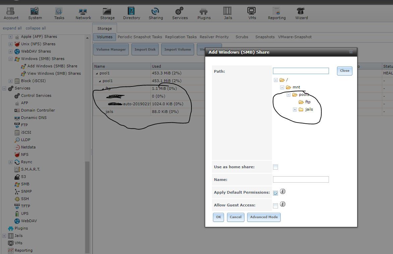Expand Apple (AFP) Shares tree node
Screen dimensions: 393x254
coord(10,37)
